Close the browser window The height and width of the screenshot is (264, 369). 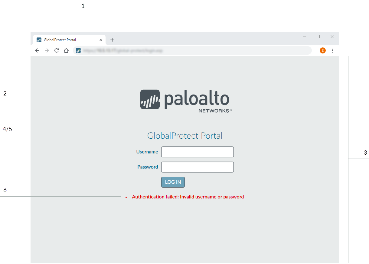click(332, 37)
